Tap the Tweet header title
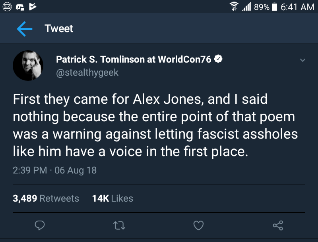 [59, 29]
